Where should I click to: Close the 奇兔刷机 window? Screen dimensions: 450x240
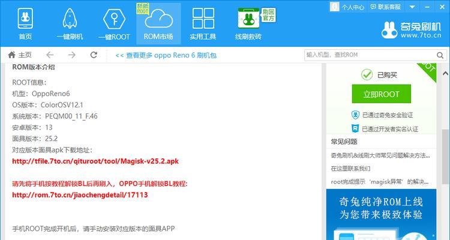442,7
